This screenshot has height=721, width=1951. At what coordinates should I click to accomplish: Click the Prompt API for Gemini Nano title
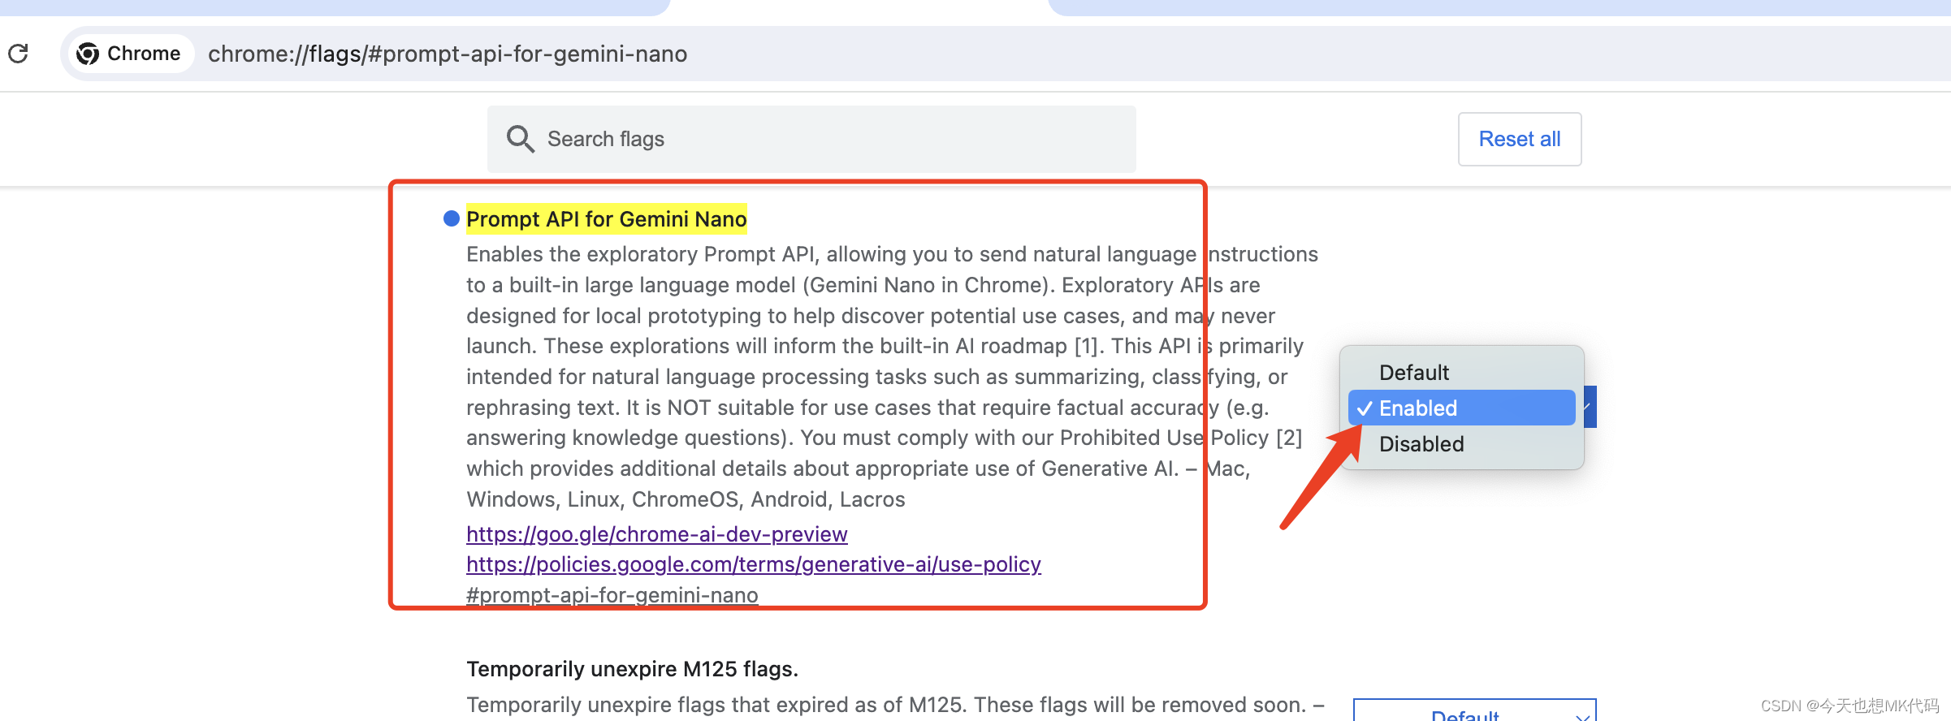[x=606, y=219]
